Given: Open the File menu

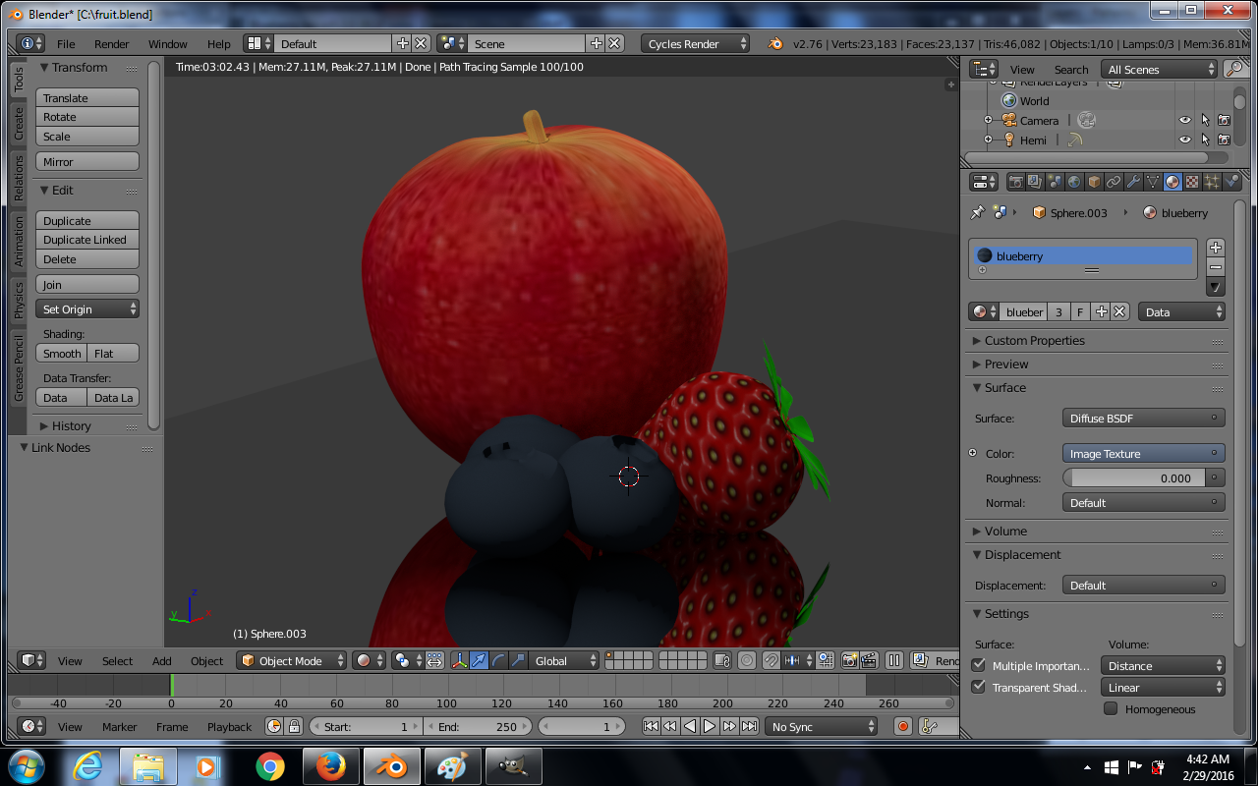Looking at the screenshot, I should (x=66, y=43).
